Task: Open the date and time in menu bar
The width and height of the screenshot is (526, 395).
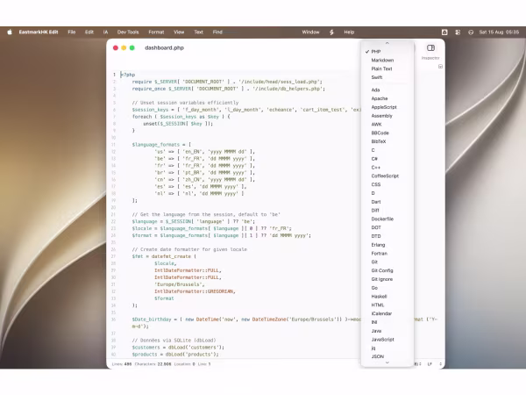Action: click(x=499, y=32)
